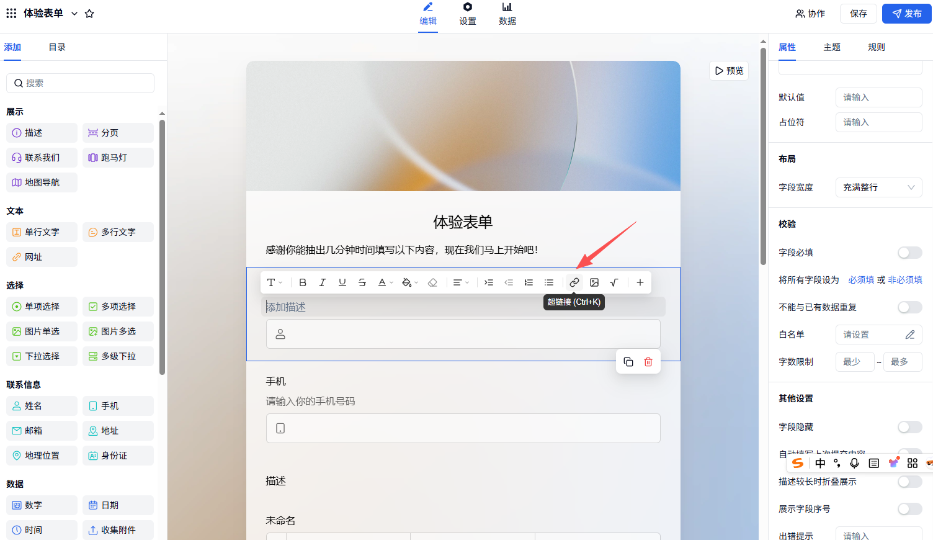Insert image using toolbar image icon

pos(594,282)
